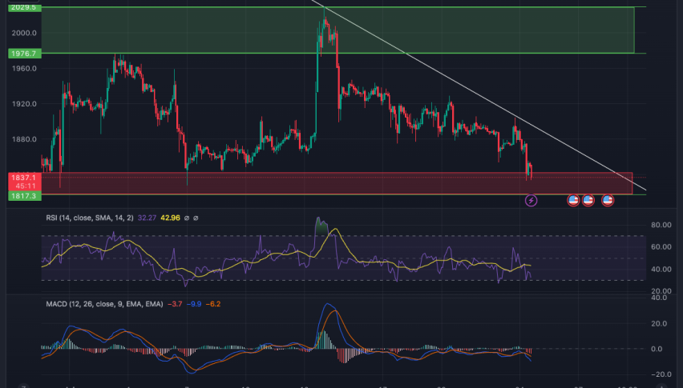
Task: Click the 40.0 label on MACD scale
Action: [659, 298]
